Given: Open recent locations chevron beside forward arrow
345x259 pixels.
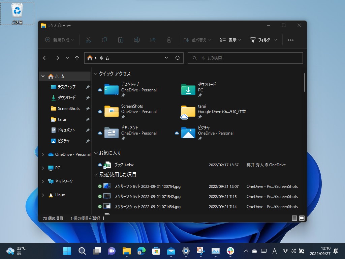Looking at the screenshot, I should point(67,58).
